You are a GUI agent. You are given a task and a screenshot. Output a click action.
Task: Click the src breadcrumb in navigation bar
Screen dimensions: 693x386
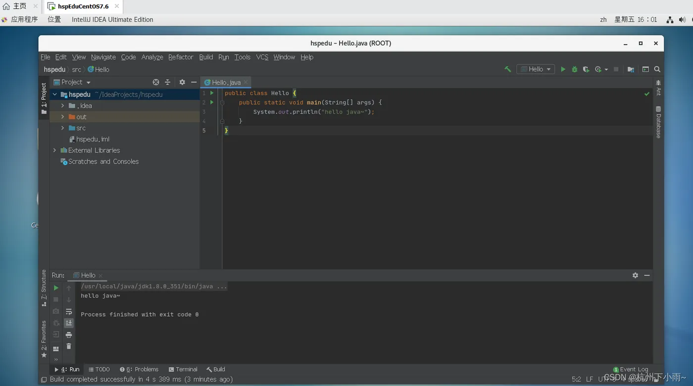(77, 70)
